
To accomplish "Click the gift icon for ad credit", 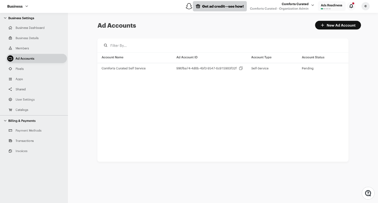I will click(x=198, y=6).
